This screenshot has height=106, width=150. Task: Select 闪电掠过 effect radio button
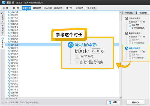point(9,36)
